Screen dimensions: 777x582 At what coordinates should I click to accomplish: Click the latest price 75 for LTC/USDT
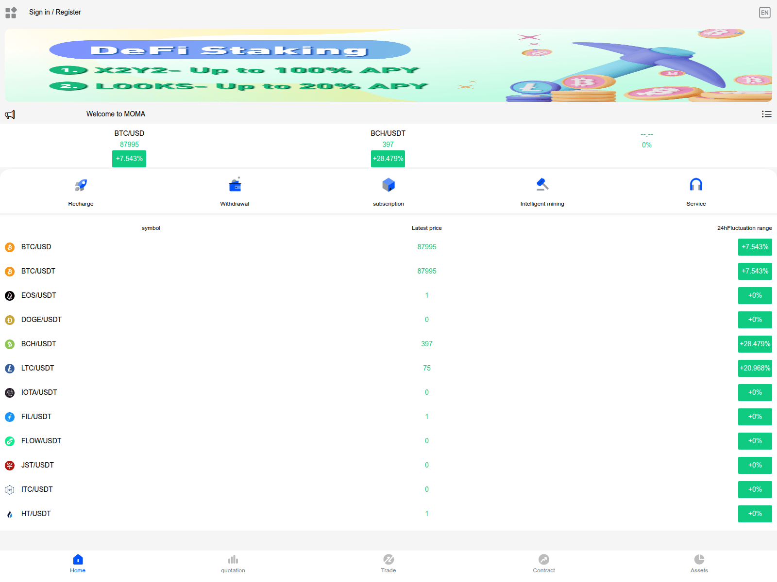pos(427,368)
